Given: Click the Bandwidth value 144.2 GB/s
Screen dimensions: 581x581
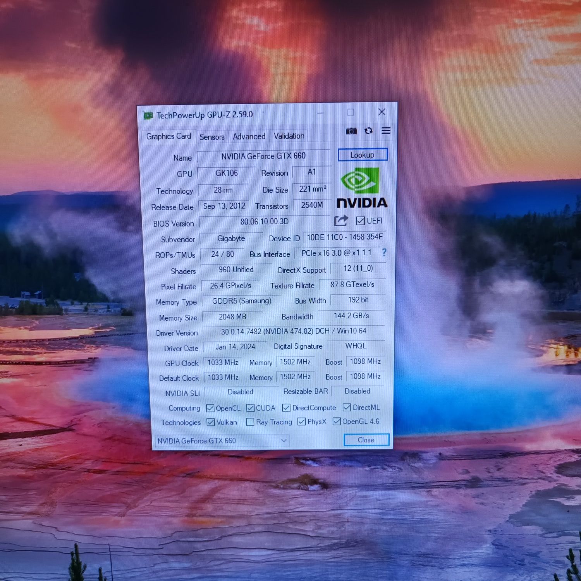Looking at the screenshot, I should tap(351, 316).
